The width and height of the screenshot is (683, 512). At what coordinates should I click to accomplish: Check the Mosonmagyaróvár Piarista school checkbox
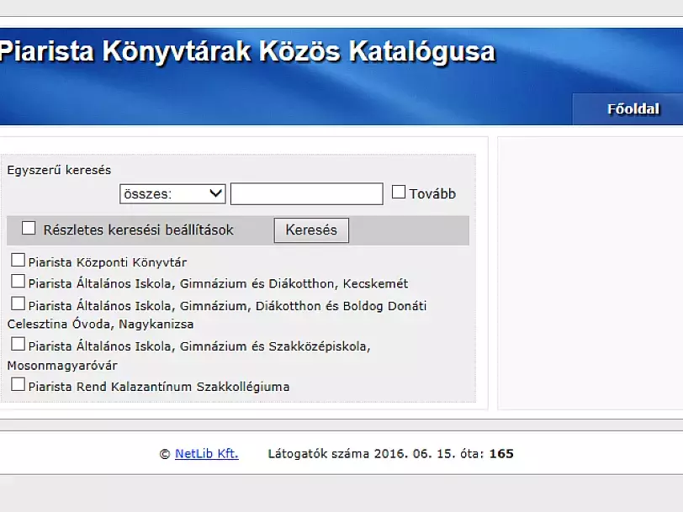pyautogui.click(x=18, y=344)
